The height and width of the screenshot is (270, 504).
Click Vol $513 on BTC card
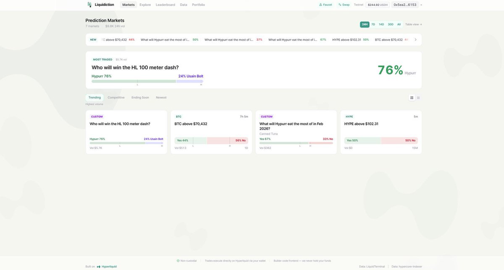pyautogui.click(x=180, y=148)
